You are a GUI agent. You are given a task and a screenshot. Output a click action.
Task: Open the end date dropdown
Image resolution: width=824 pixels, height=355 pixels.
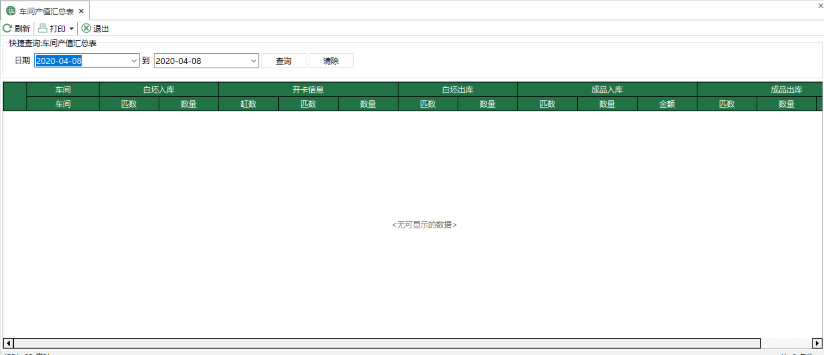[254, 61]
